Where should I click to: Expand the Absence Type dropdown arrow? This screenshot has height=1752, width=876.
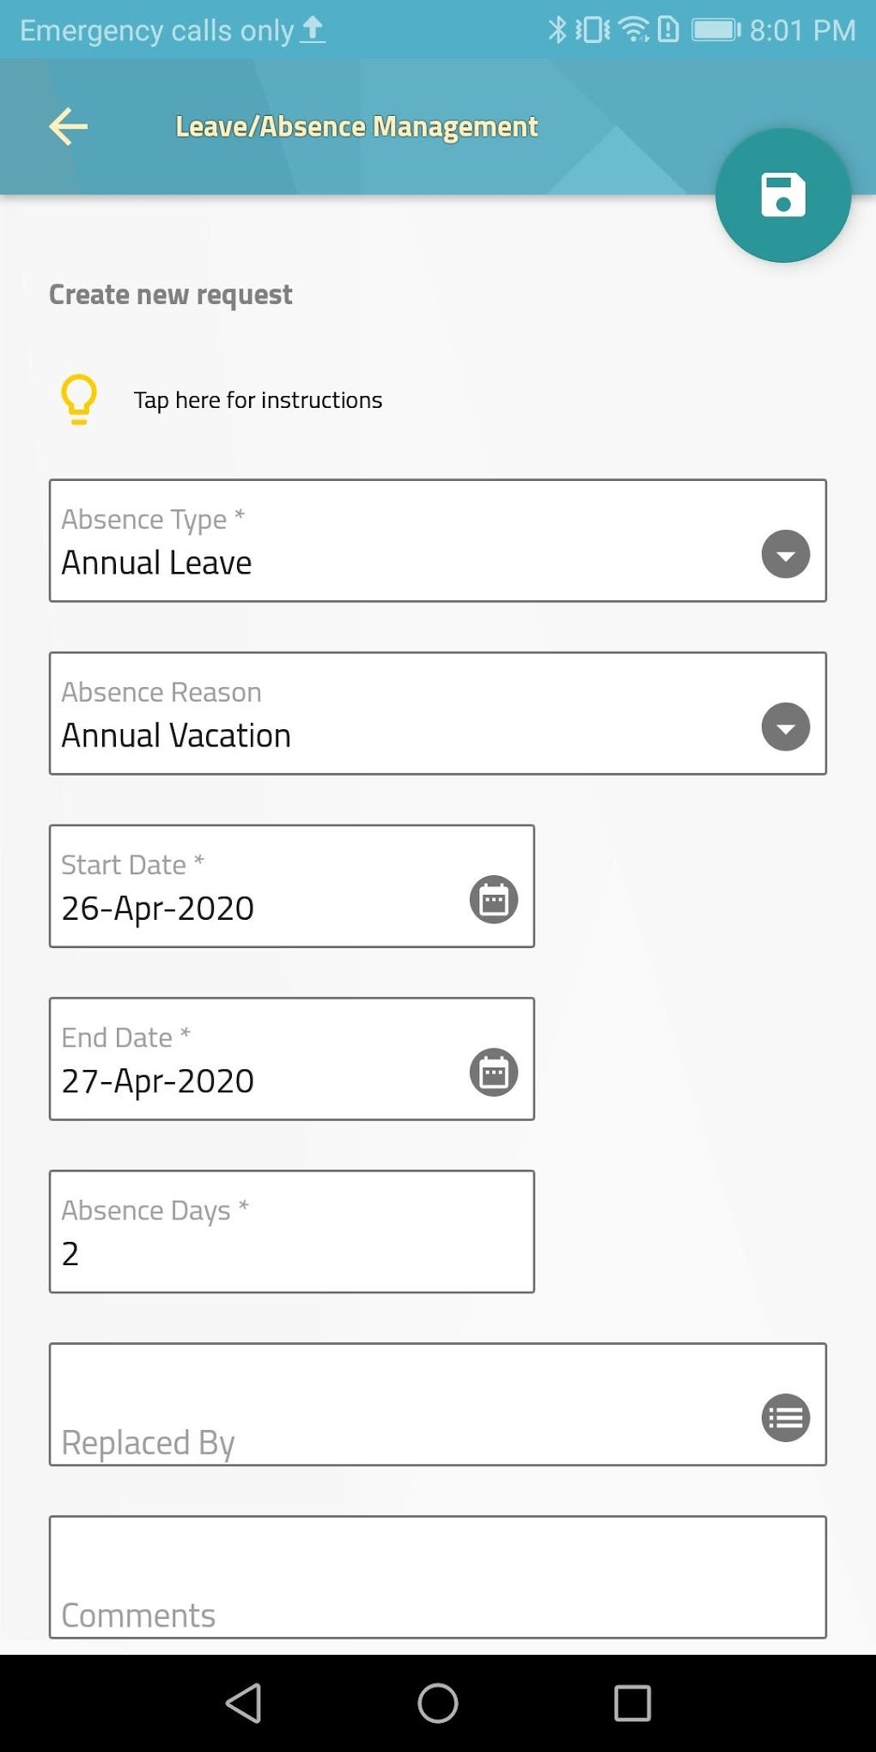pyautogui.click(x=785, y=554)
